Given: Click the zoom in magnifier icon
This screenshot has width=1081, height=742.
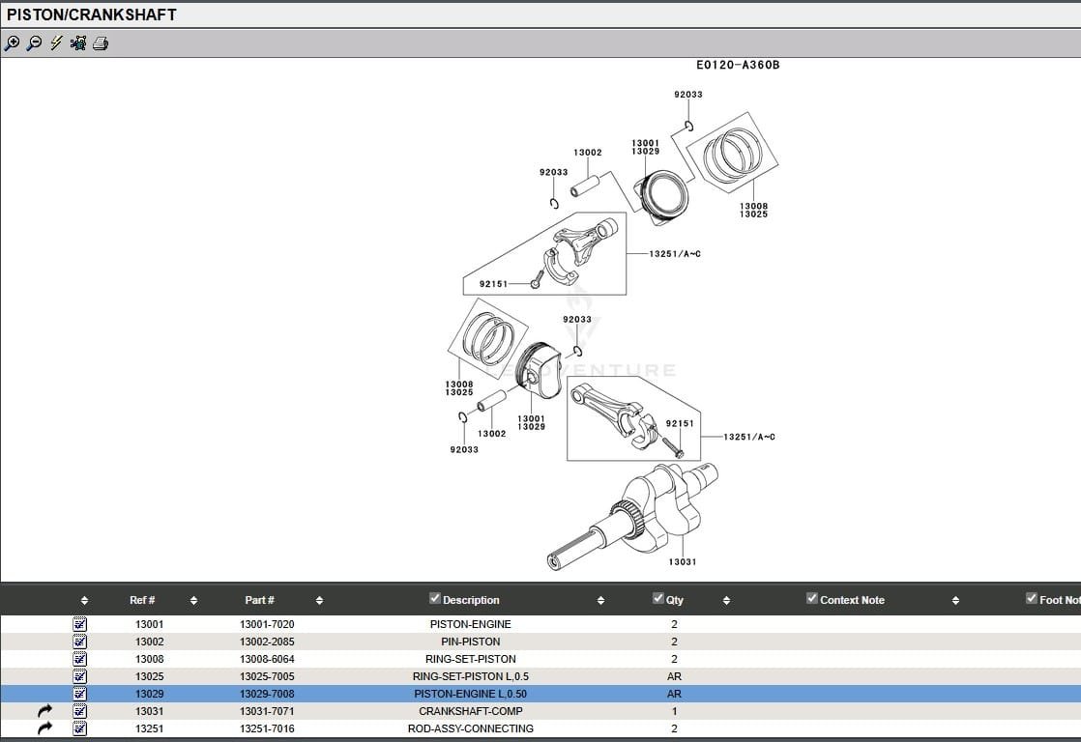Looking at the screenshot, I should (12, 43).
